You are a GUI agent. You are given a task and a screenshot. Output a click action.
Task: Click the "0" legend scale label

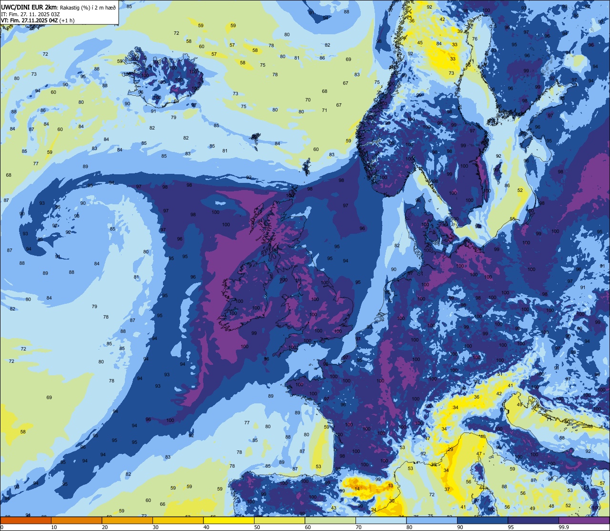tap(2, 527)
